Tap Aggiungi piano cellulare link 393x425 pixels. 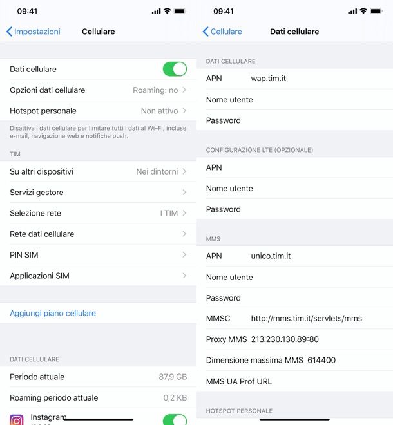pos(53,314)
